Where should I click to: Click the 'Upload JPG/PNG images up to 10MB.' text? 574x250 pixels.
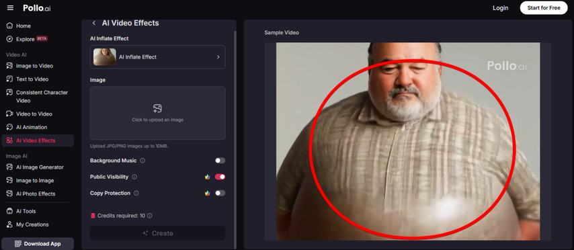coord(129,146)
